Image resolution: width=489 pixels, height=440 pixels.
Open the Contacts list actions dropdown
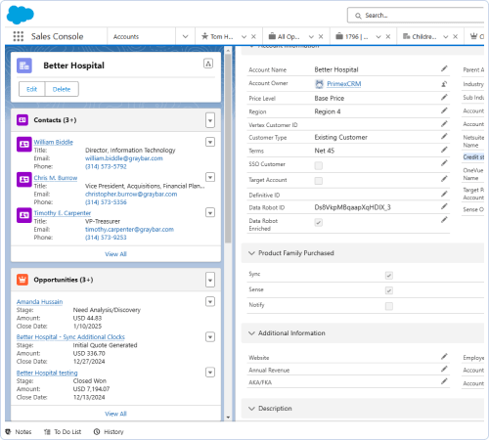tap(210, 120)
